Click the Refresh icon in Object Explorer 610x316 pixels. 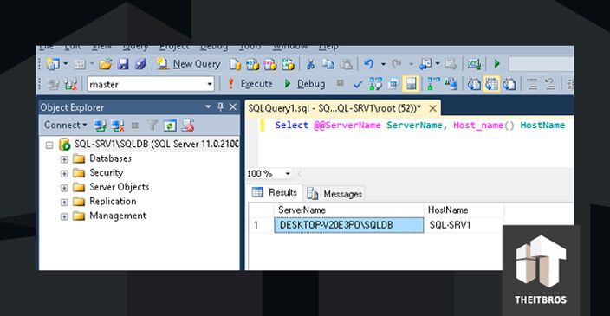[x=170, y=126]
